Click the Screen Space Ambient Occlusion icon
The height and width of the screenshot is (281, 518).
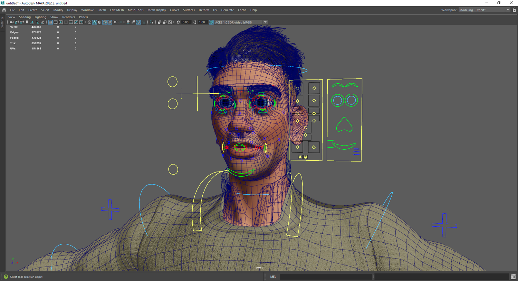128,22
